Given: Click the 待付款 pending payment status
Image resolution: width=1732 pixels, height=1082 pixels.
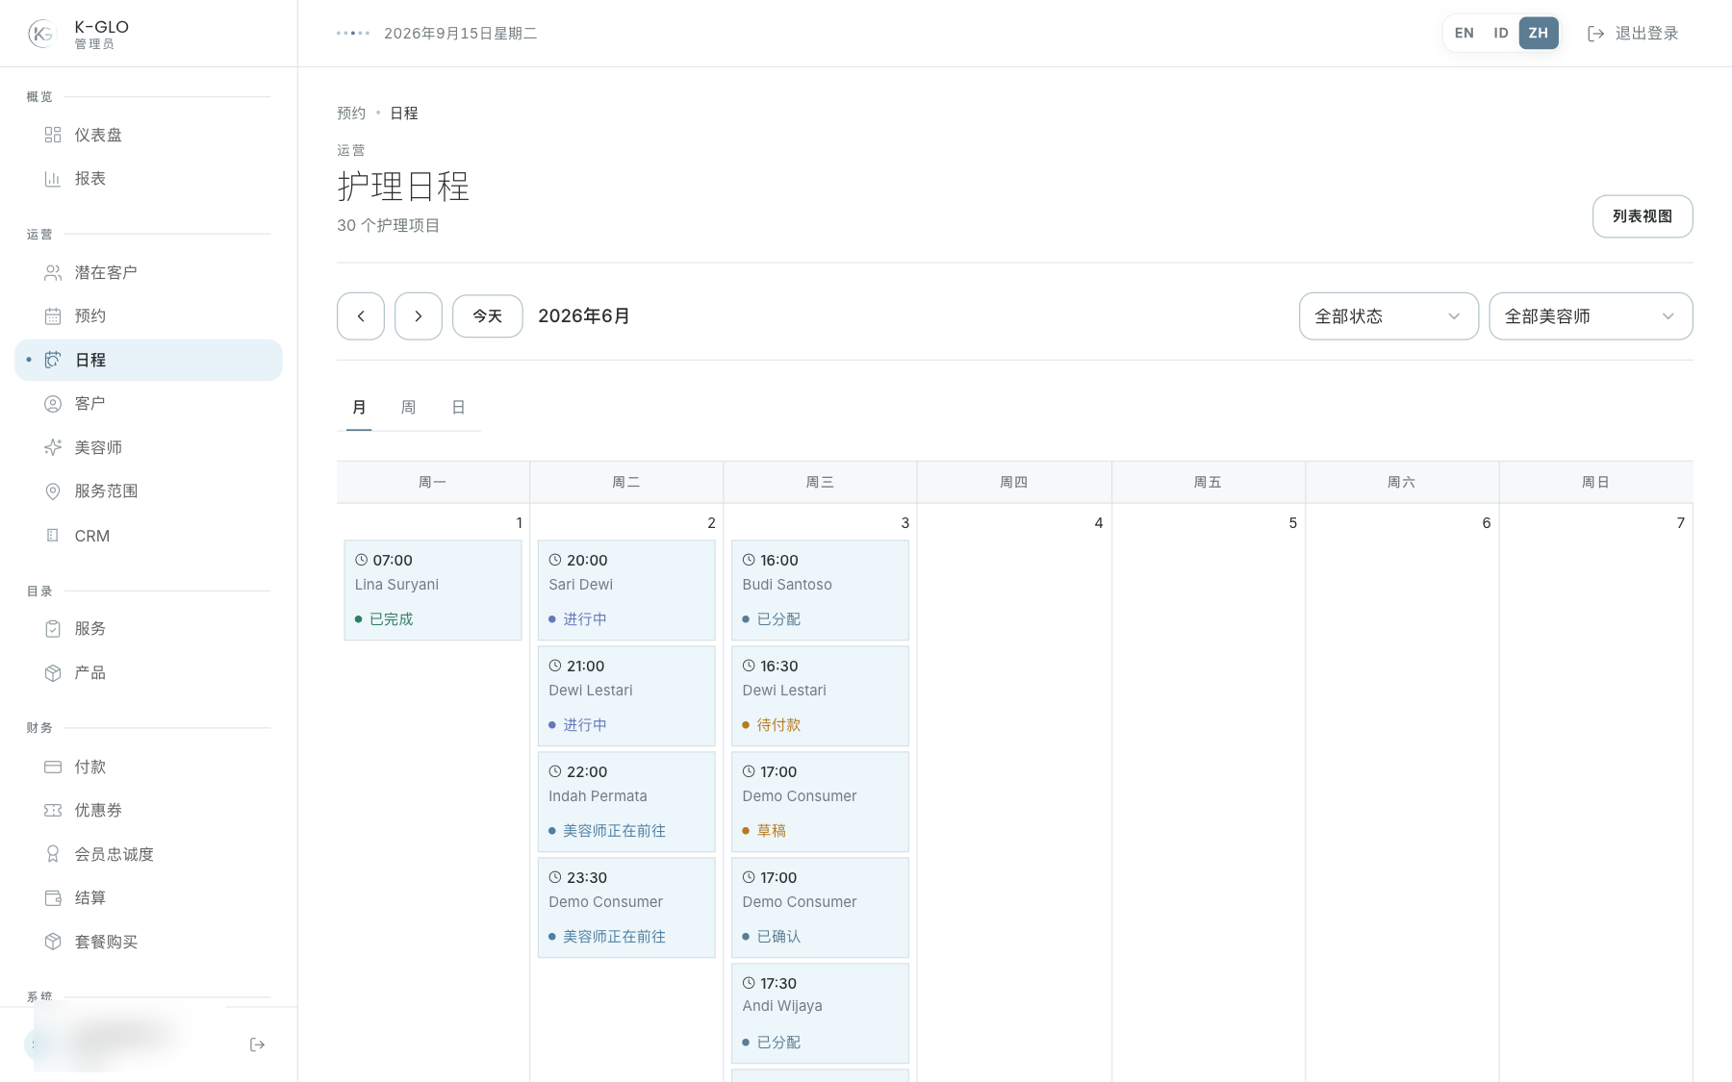Looking at the screenshot, I should point(778,725).
